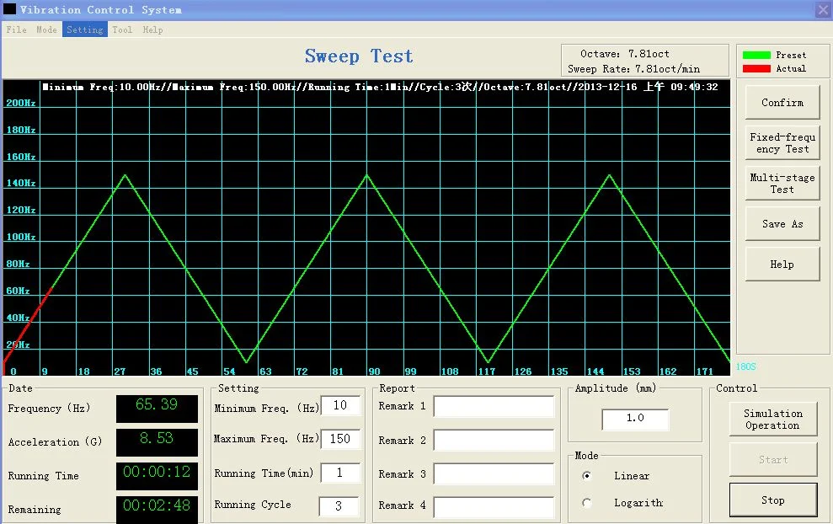This screenshot has height=524, width=833.
Task: Stop the running sweep test
Action: 772,500
